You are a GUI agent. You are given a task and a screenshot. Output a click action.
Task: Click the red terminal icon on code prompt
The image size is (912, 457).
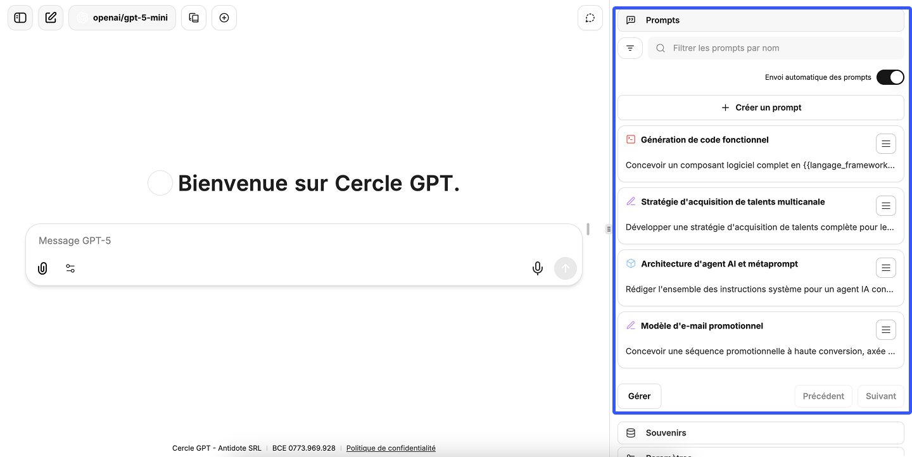(x=631, y=139)
